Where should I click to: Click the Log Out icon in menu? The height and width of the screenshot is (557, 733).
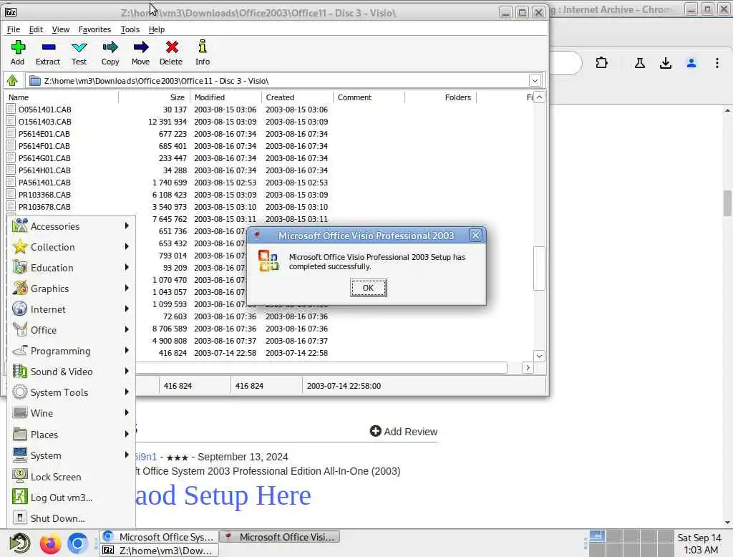pyautogui.click(x=19, y=497)
